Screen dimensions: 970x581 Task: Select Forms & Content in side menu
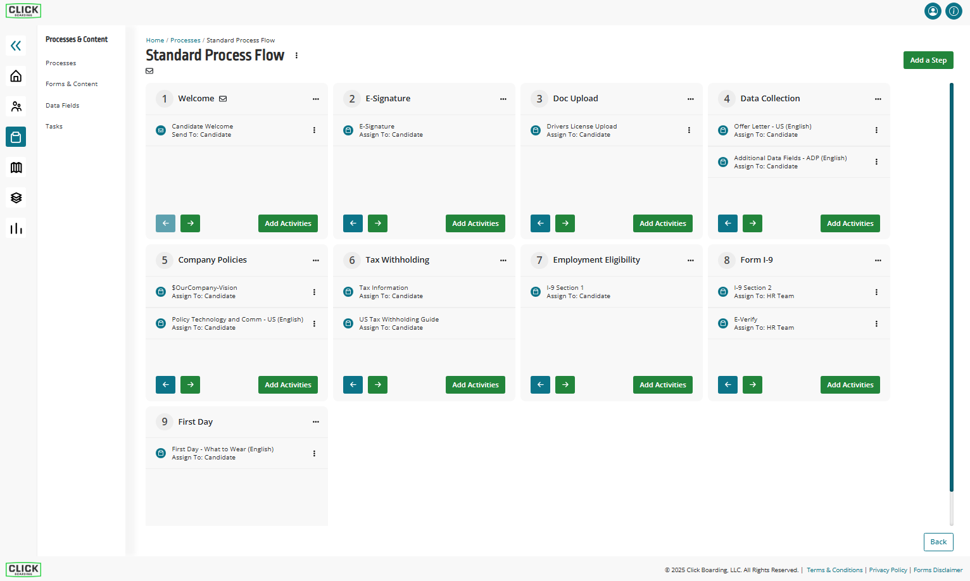tap(72, 84)
